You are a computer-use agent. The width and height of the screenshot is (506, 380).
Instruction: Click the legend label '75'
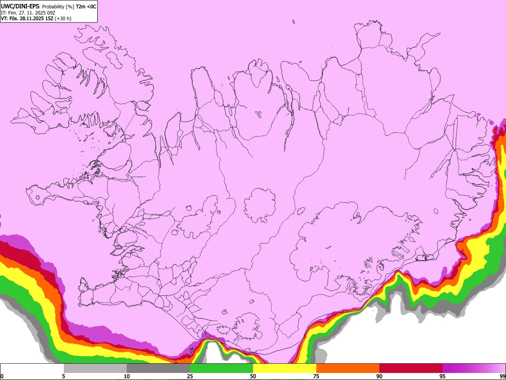coord(316,376)
